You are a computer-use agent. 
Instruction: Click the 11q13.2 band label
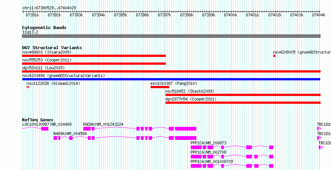(30, 32)
